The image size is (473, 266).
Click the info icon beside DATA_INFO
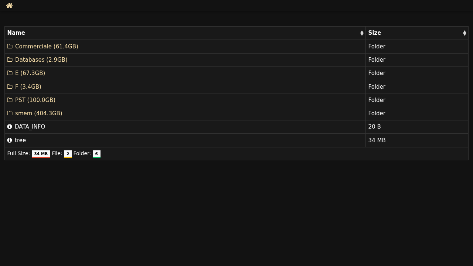coord(10,127)
